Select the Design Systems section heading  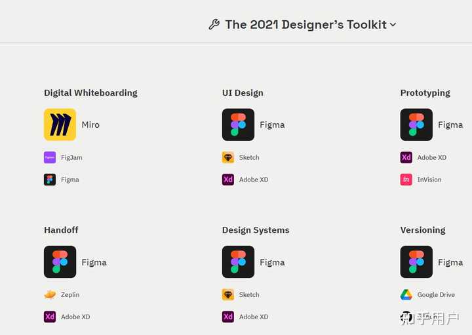256,230
